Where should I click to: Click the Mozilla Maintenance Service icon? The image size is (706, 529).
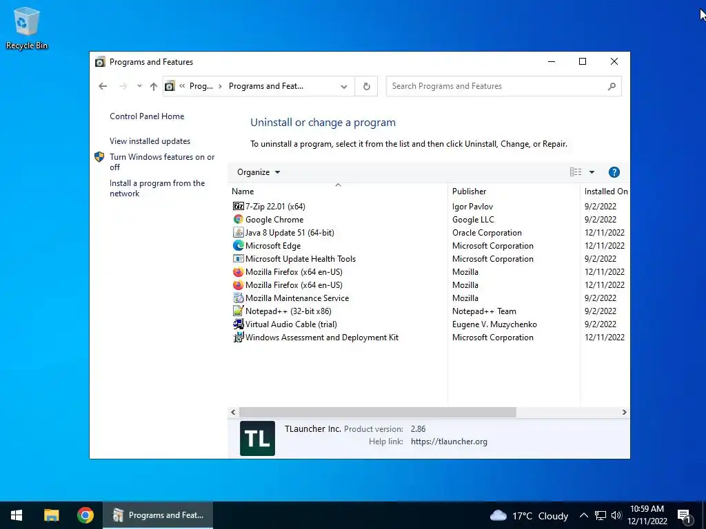[238, 298]
